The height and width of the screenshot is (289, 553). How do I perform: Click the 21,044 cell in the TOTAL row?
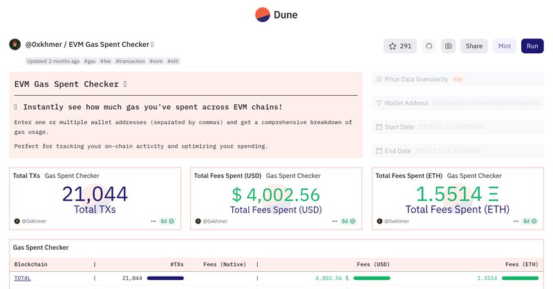pyautogui.click(x=132, y=278)
